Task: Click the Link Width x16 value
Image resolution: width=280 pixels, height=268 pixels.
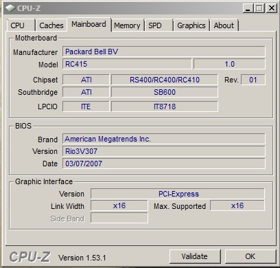Action: point(119,205)
